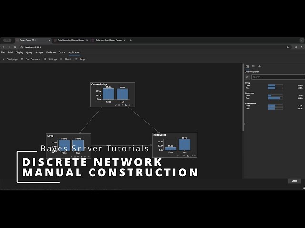Click the Close button at bottom right

pyautogui.click(x=295, y=181)
